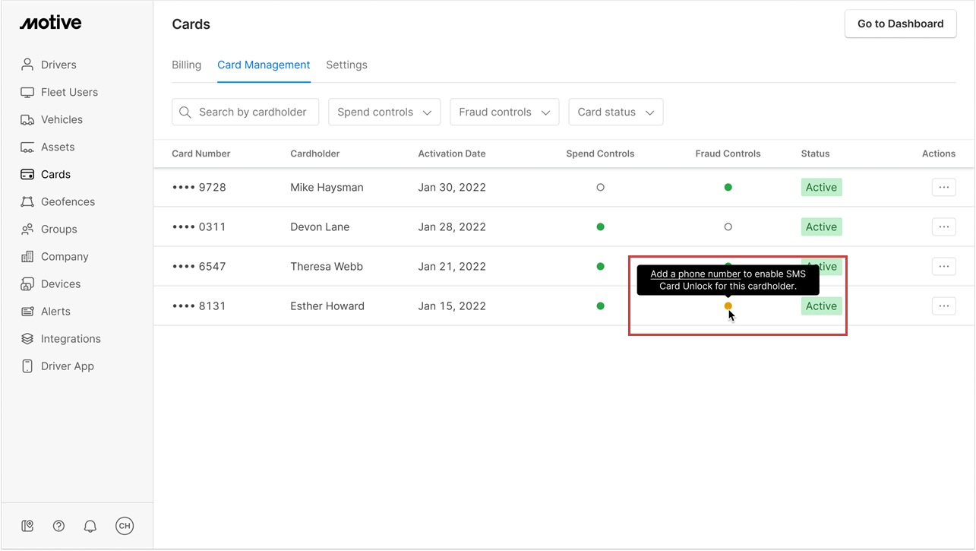Click Active status badge for Mike Haysman
The image size is (976, 551).
tap(821, 187)
